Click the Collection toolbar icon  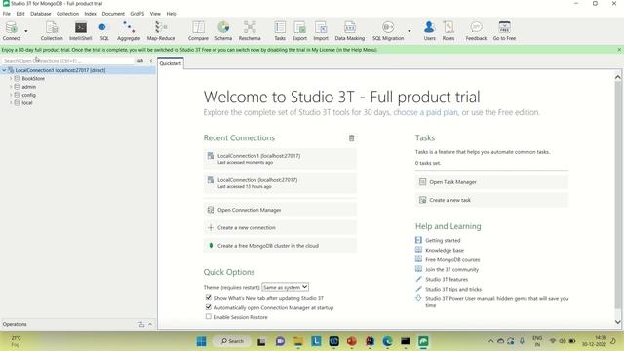52,30
